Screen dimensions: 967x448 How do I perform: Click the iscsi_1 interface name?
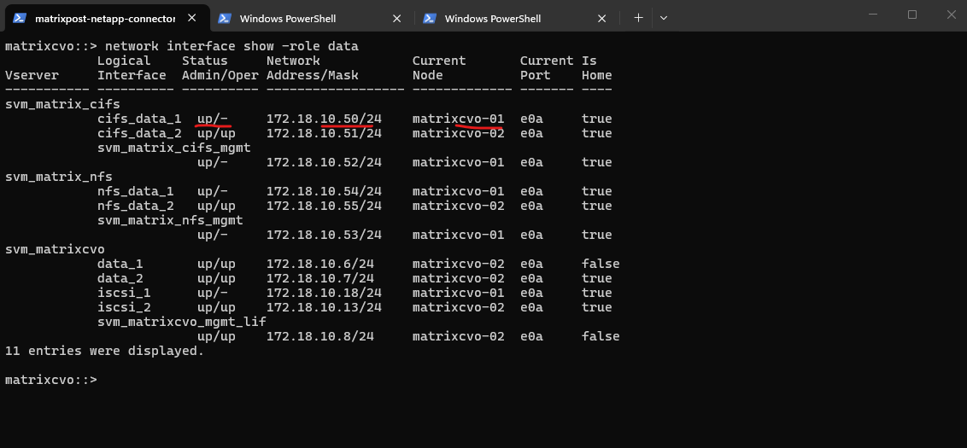pyautogui.click(x=120, y=293)
